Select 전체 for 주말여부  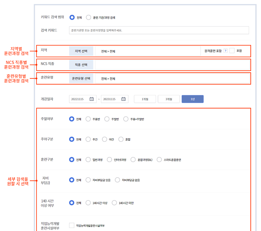[x=72, y=119]
